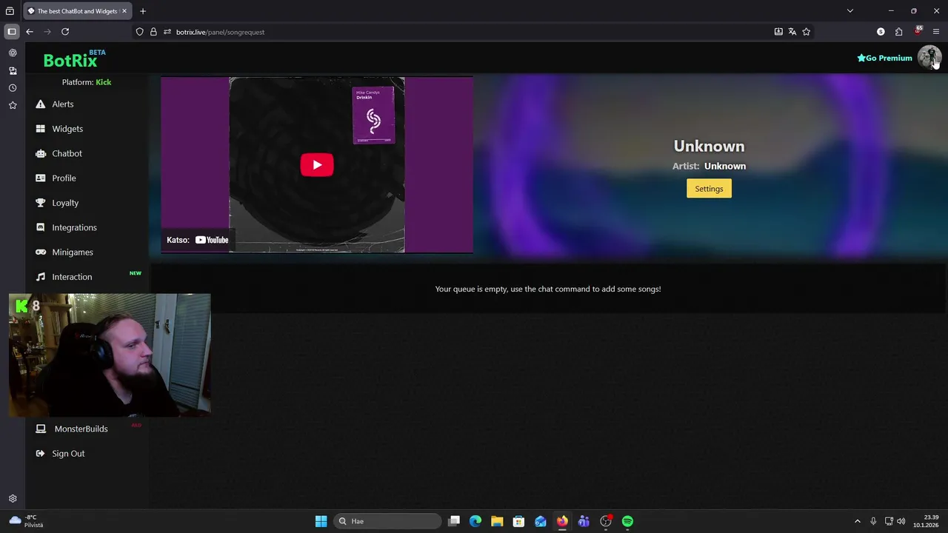Open song request Settings button
The width and height of the screenshot is (948, 533).
pyautogui.click(x=709, y=189)
